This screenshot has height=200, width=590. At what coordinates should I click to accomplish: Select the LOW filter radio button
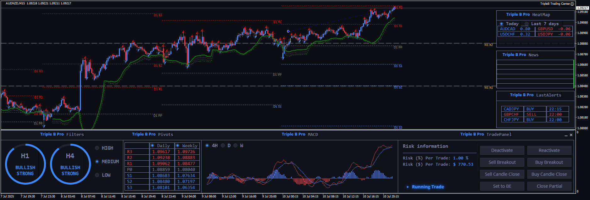pos(97,175)
